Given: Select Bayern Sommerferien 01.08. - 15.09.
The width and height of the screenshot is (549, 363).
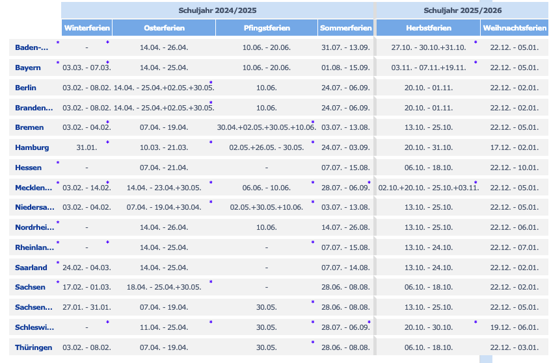Looking at the screenshot, I should 345,68.
